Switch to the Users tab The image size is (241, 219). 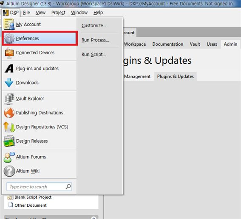(x=212, y=44)
